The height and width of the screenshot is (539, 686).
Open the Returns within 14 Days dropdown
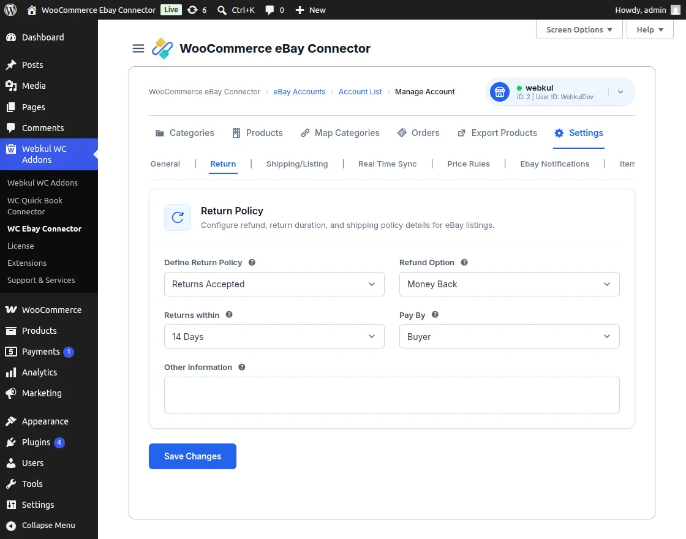pos(274,336)
